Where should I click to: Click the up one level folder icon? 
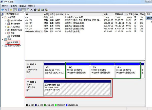coord(11,10)
